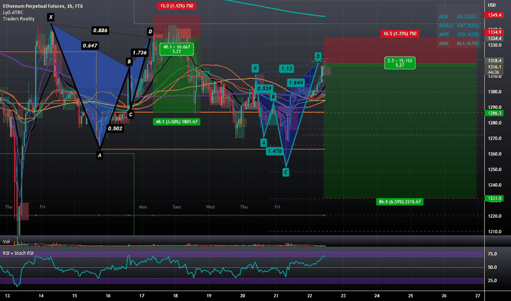Click the Wed session label
The image size is (511, 301).
pos(210,207)
